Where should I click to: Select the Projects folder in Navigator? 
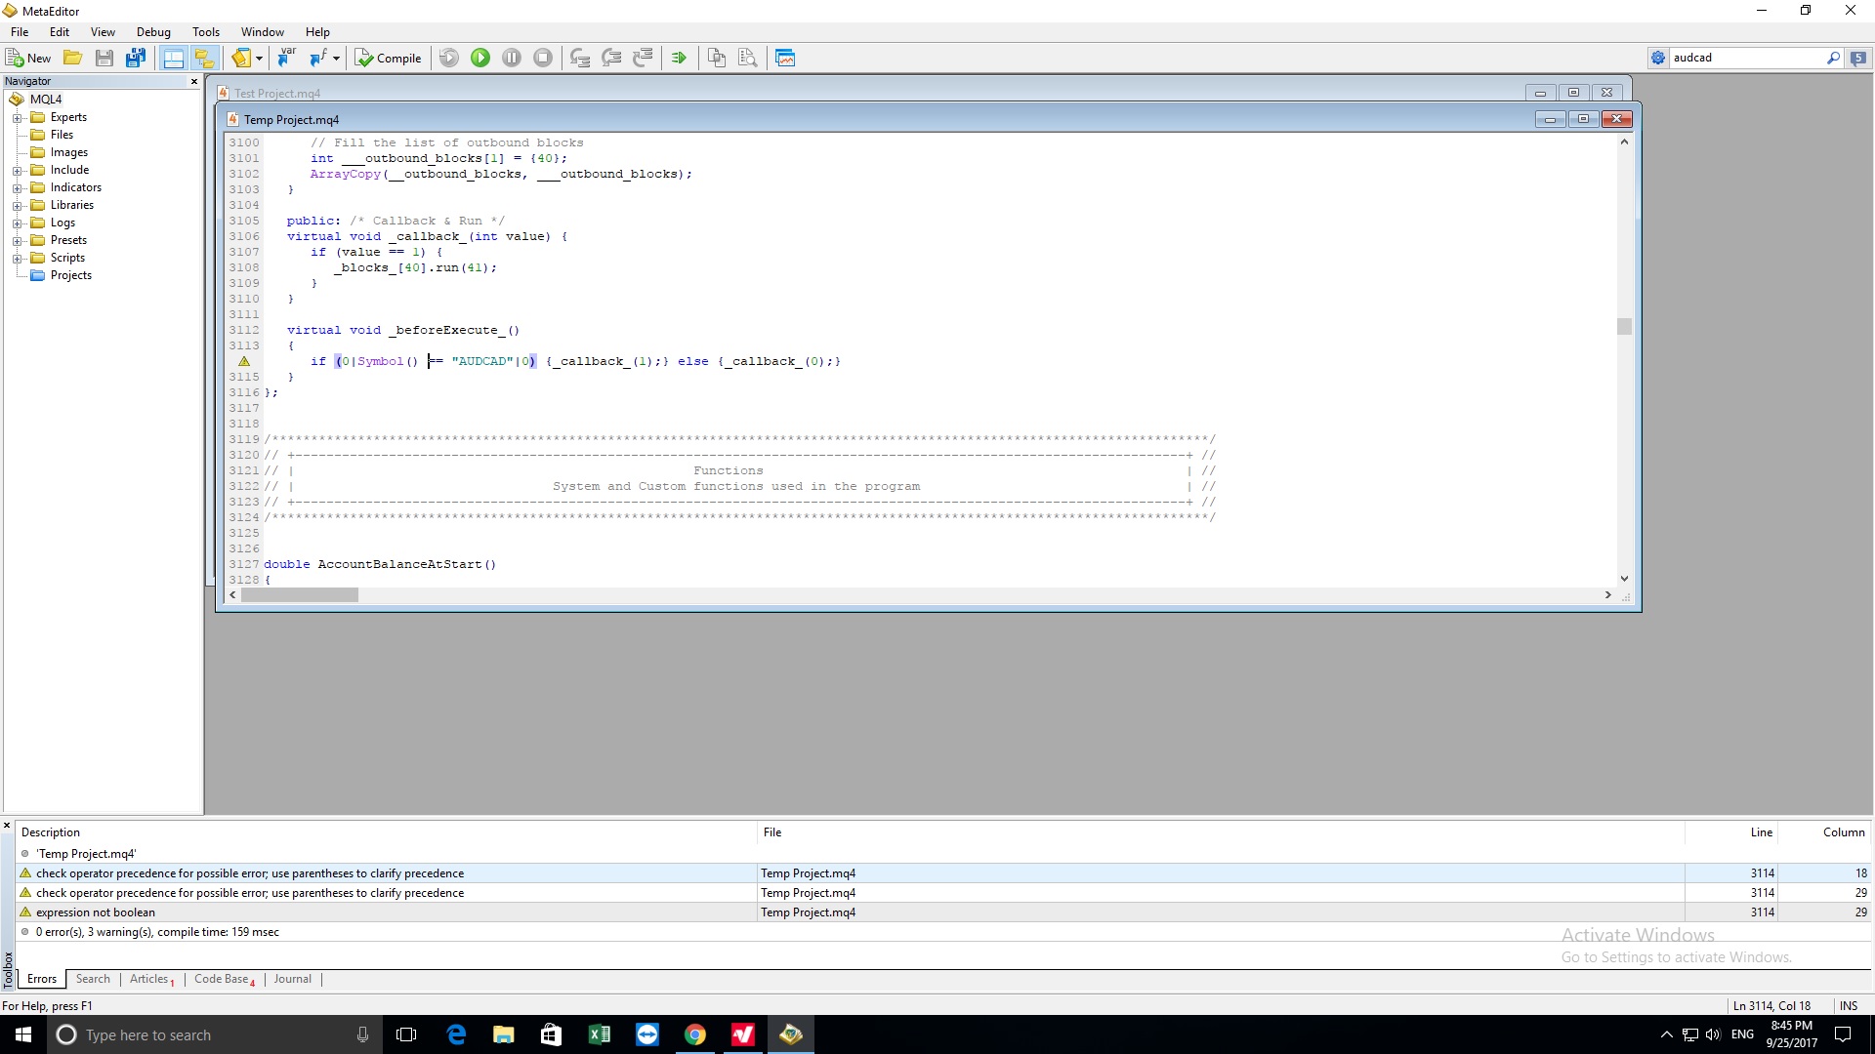70,275
